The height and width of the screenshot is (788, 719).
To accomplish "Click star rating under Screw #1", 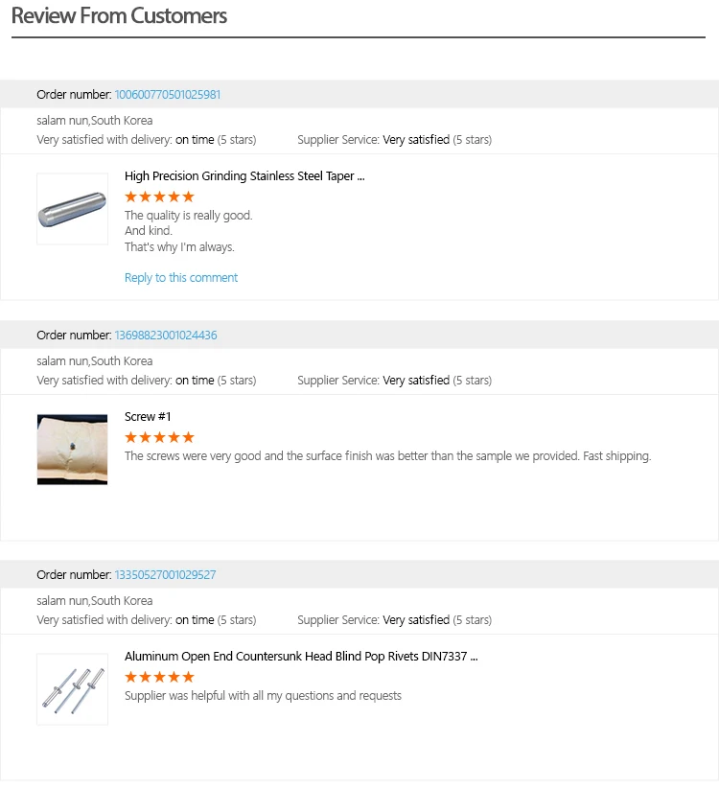I will pyautogui.click(x=159, y=437).
